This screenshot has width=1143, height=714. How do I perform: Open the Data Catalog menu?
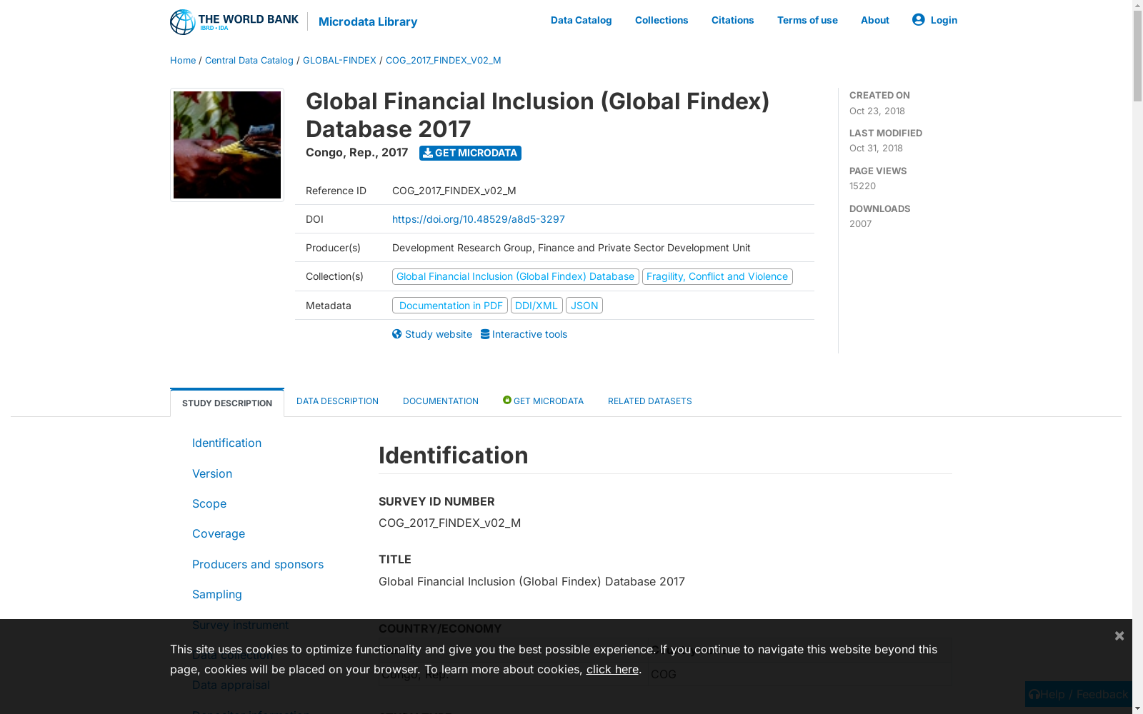581,20
